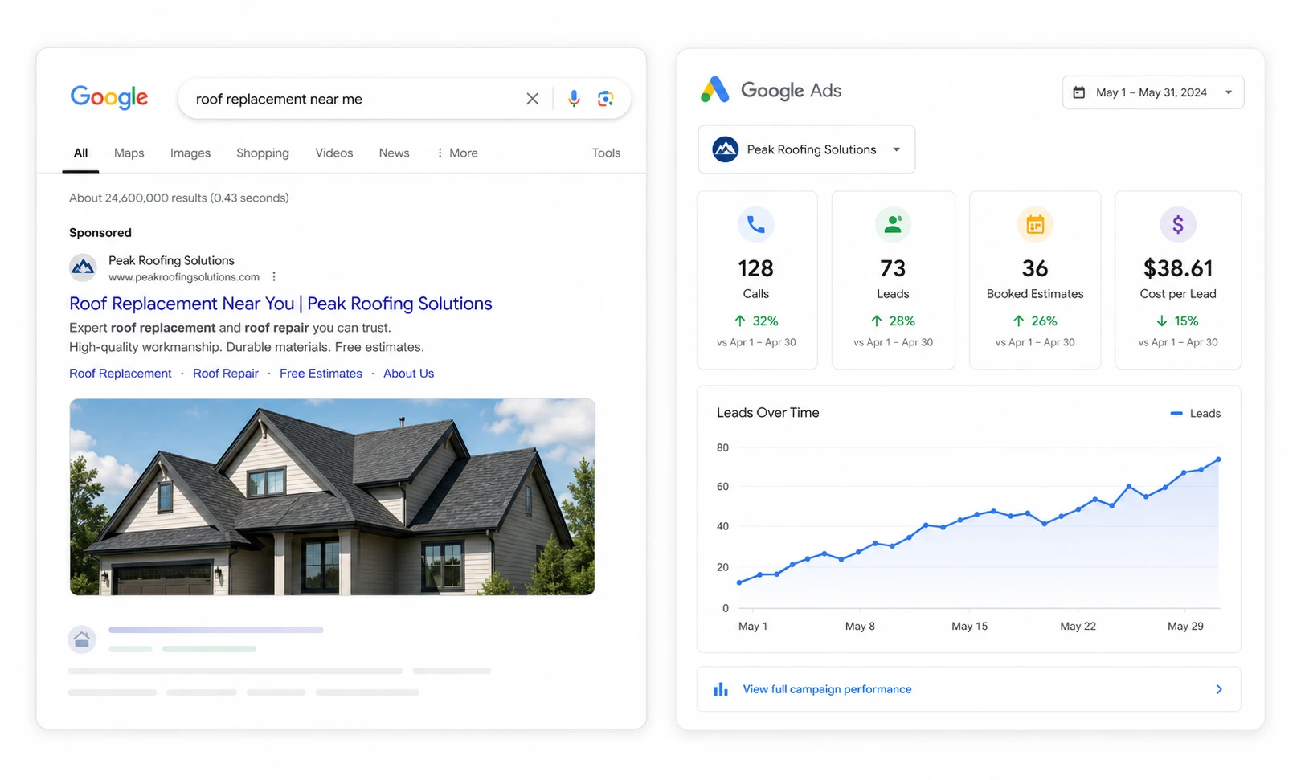
Task: Click the 128 Calls value
Action: tap(756, 268)
